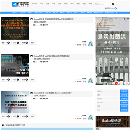Follow the author of the 2019.8.9 post (加关注)
The image size is (130, 130).
78,118
